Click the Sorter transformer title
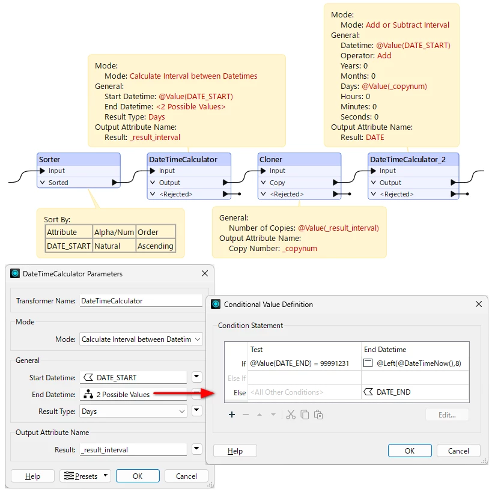Screen dimensions: 492x492 point(50,159)
